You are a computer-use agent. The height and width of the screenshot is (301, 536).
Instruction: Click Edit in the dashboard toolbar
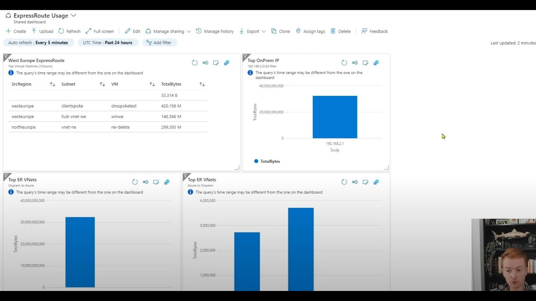tap(132, 31)
